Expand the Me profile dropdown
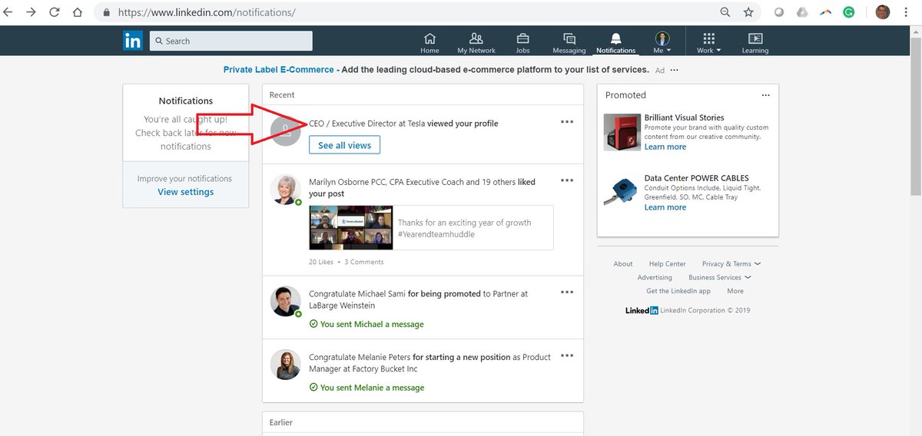Screen dimensions: 922x436 [662, 43]
